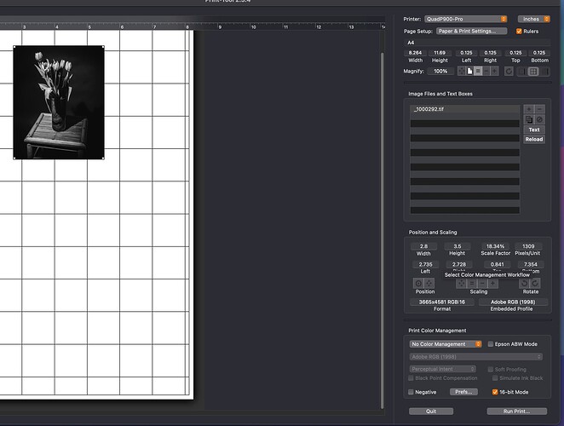
Task: Click the image Width field 2.8
Action: (x=423, y=246)
